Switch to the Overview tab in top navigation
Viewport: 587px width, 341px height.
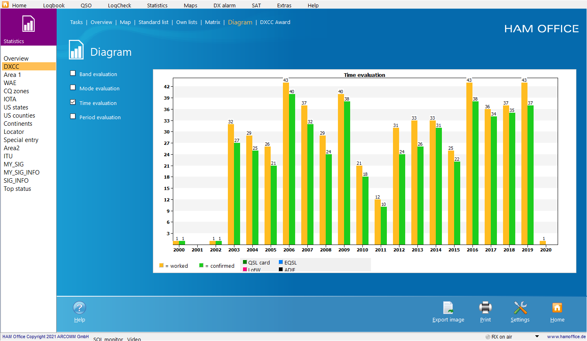(101, 22)
